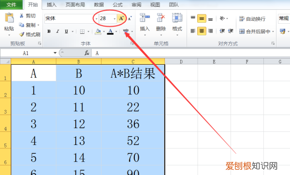Click the Select All corner triangle
This screenshot has width=290, height=175.
(x=5, y=61)
